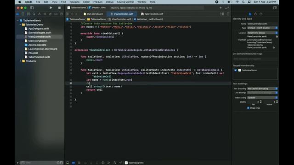
Task: Open the Location dropdown Relative to Group
Action: tap(262, 33)
